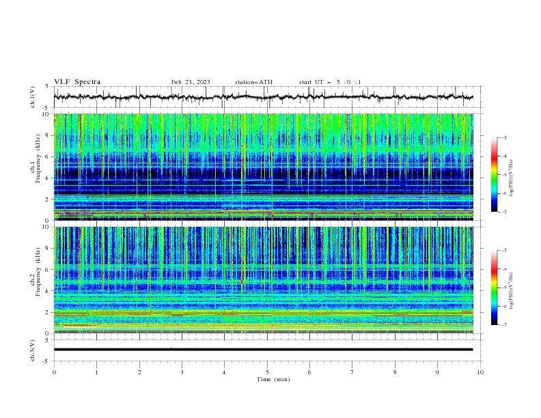Click the lower log(PSD) color bar
This screenshot has height=418, width=541.
coord(495,288)
